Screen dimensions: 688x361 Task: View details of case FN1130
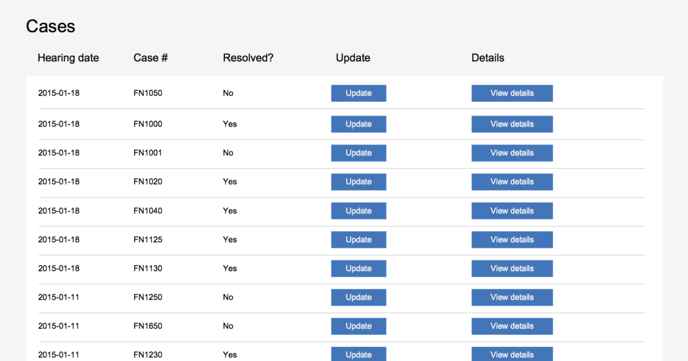(512, 269)
